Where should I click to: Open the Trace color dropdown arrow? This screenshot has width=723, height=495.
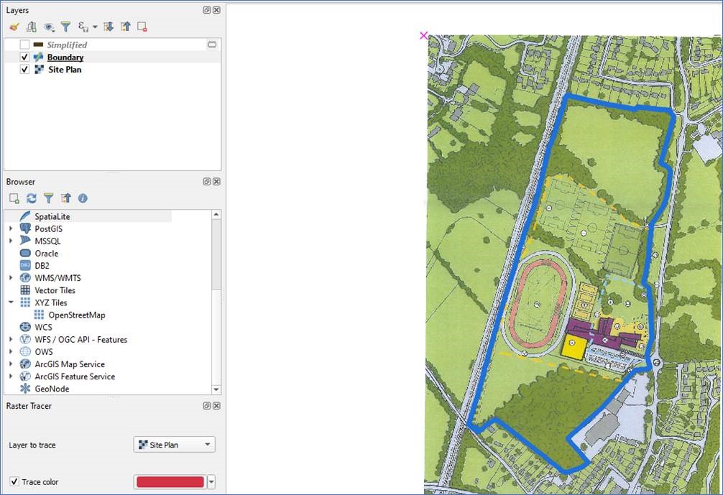point(211,481)
